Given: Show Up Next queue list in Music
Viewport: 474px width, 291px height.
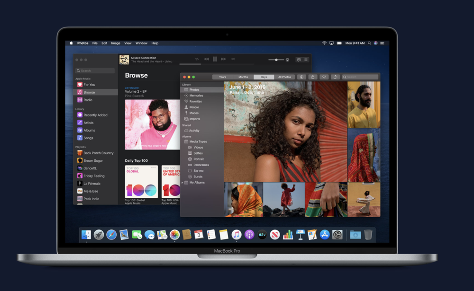Looking at the screenshot, I should 306,60.
